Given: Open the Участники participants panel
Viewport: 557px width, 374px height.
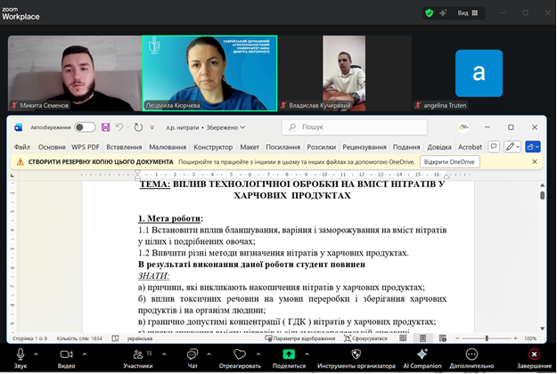Looking at the screenshot, I should [x=137, y=354].
